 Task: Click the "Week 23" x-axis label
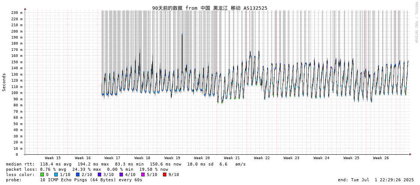pyautogui.click(x=291, y=158)
